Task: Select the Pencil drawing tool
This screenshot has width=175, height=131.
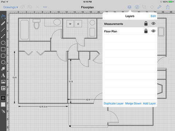Action: 3,23
